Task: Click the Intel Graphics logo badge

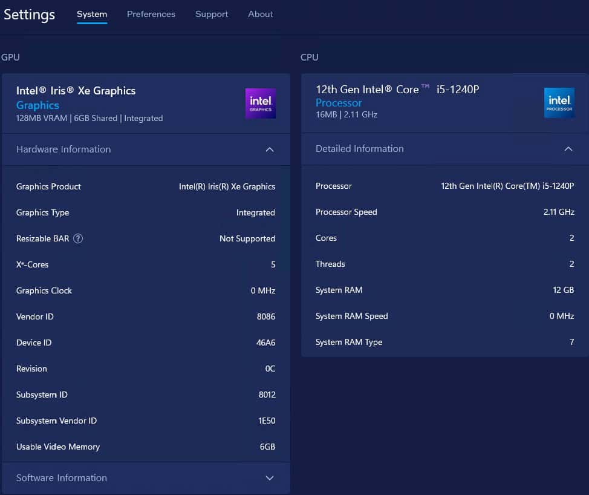Action: tap(260, 103)
